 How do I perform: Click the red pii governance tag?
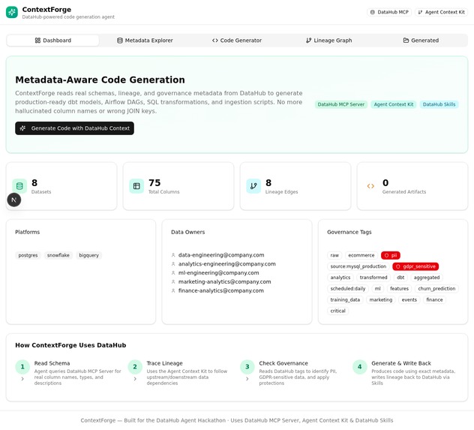(x=391, y=255)
